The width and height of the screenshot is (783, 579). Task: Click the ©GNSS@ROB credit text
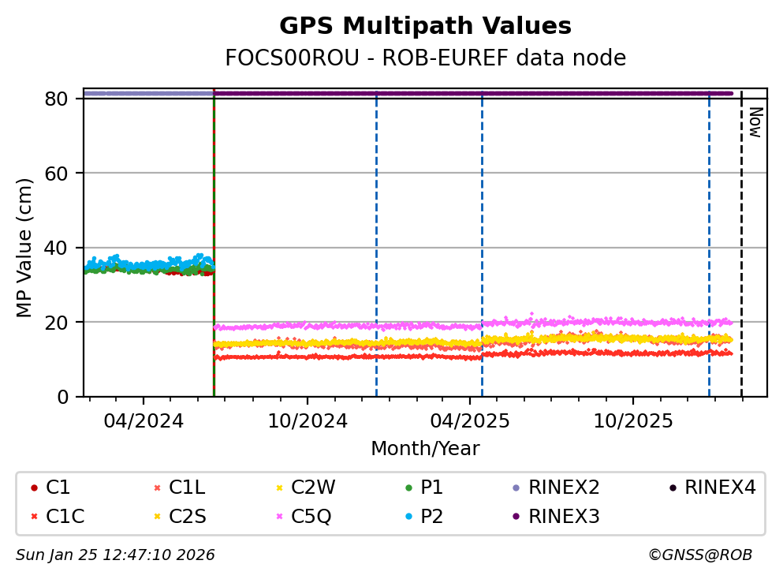coord(699,555)
